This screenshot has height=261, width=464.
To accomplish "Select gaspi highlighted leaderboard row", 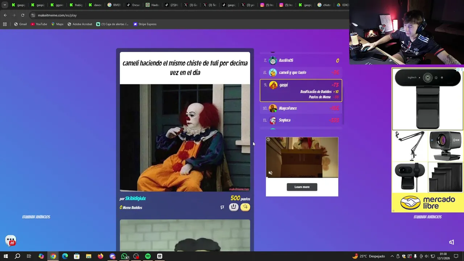I will pyautogui.click(x=301, y=90).
